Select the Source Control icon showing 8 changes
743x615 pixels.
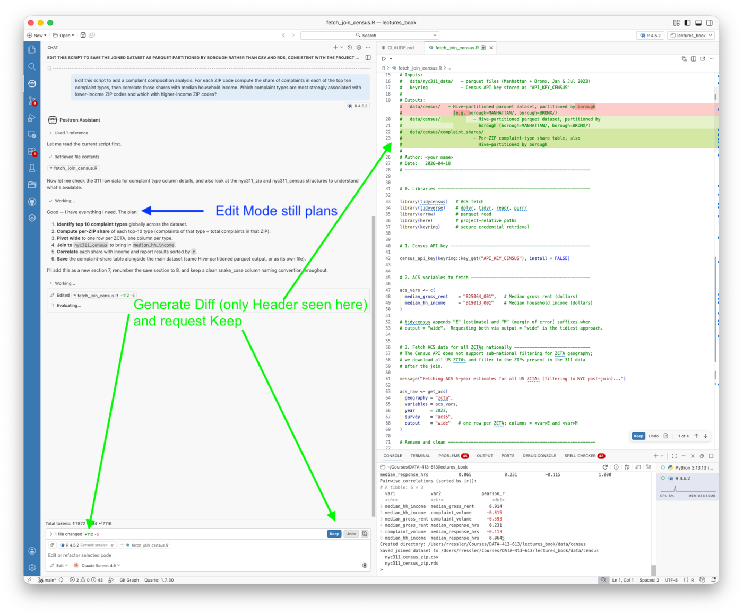32,101
